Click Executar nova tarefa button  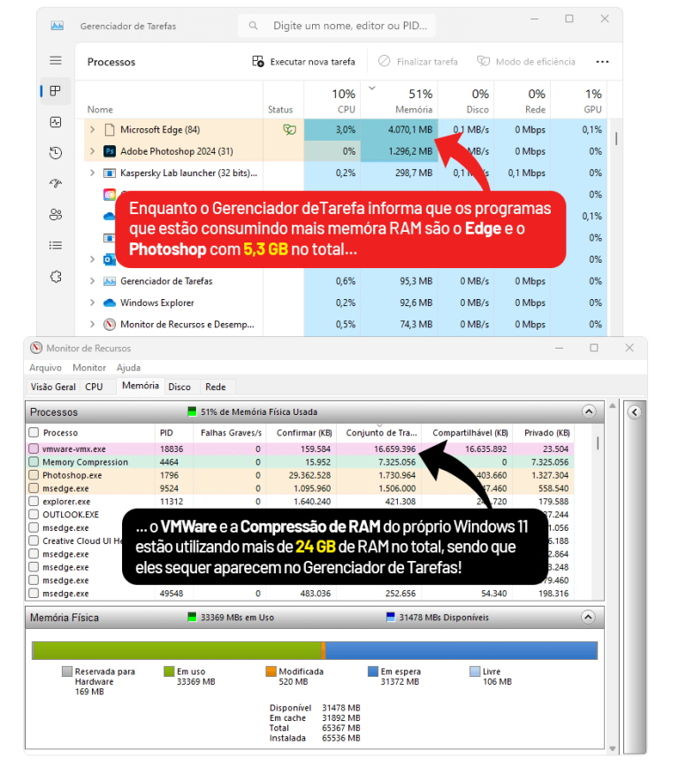pos(303,62)
